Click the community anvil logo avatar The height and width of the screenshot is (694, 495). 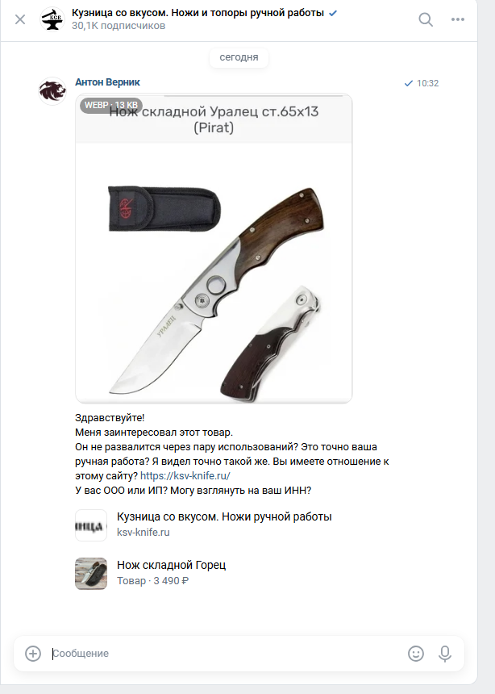52,19
